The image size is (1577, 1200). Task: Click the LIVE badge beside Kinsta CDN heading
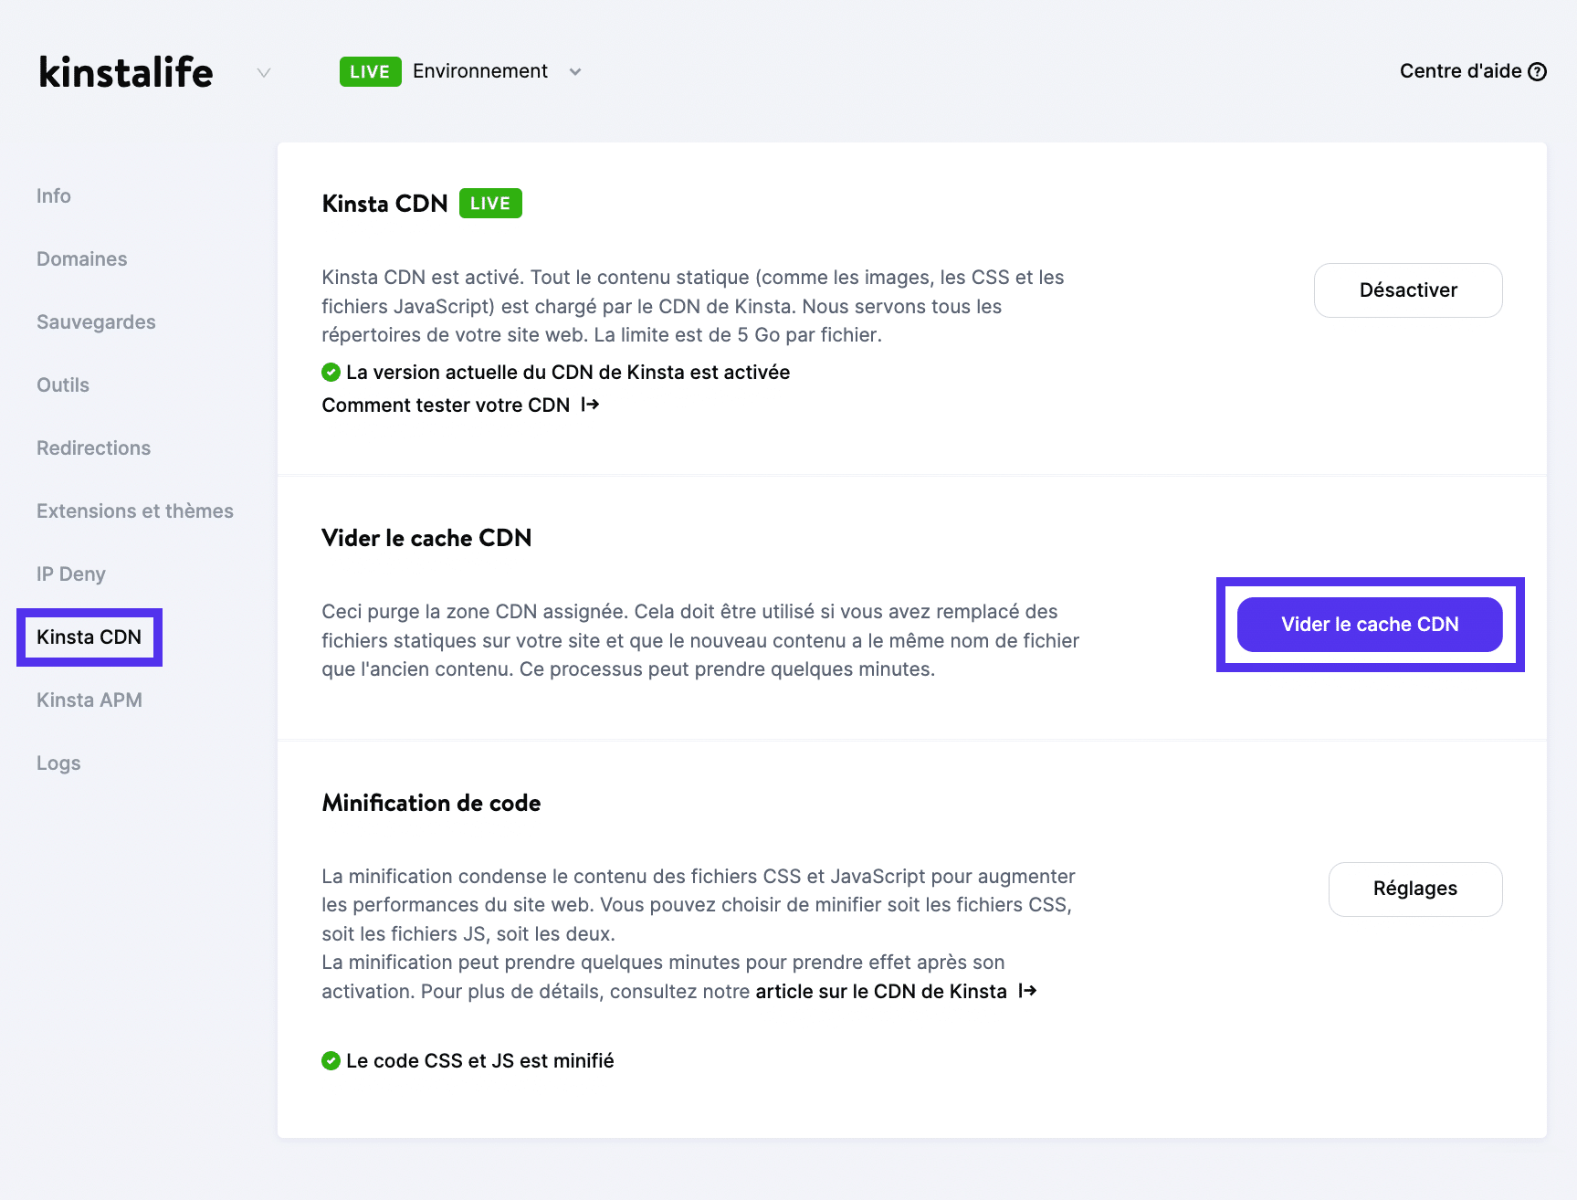(489, 203)
